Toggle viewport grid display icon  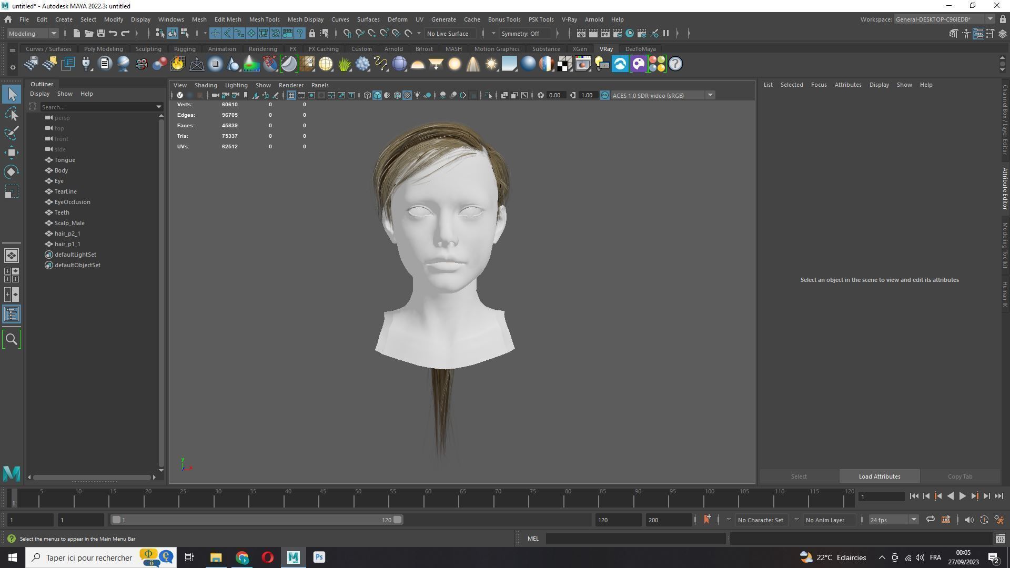tap(291, 95)
